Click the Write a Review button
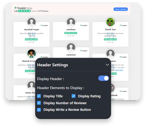This screenshot has height=127, width=146. (x=121, y=9)
